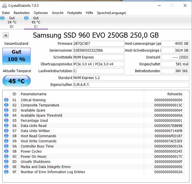Screen dimensions: 192x184
Task: Click the Samsung SSD 960 EVO title text
Action: 96,35
